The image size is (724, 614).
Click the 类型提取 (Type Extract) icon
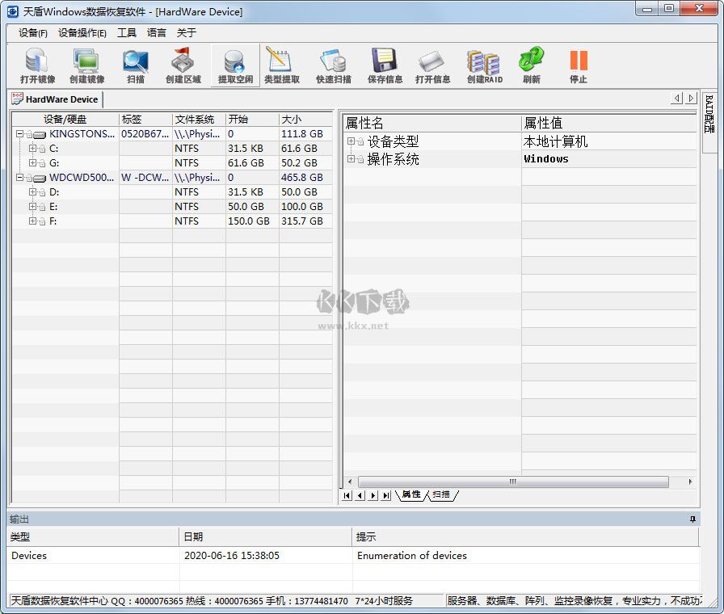click(282, 63)
